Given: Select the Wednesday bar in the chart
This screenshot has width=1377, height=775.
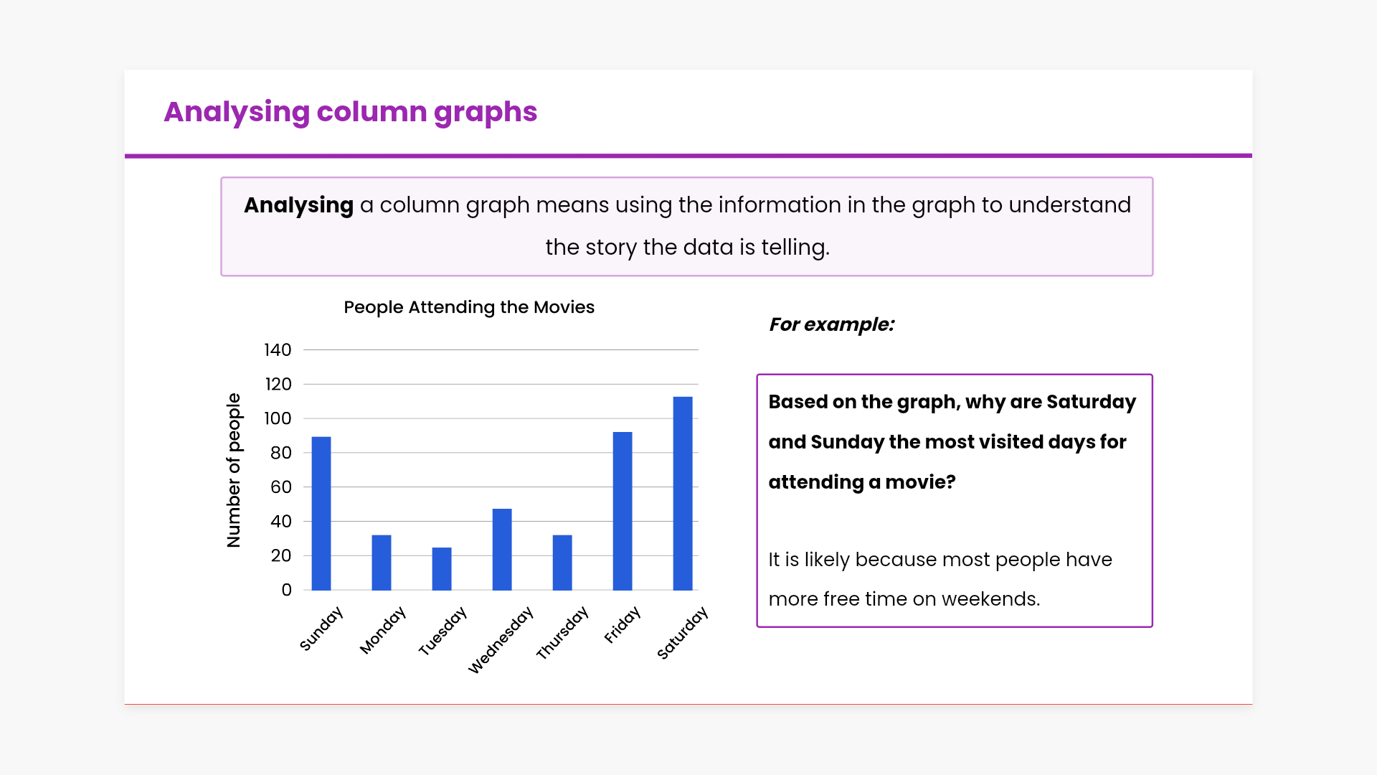Looking at the screenshot, I should coord(502,550).
